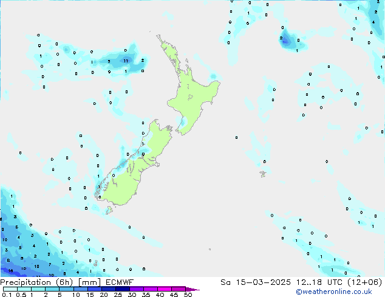Click the legend tick label "0.5"
Screen dimensions: 385x297
[x=21, y=295]
